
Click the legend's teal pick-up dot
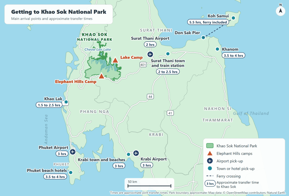tap(210, 169)
